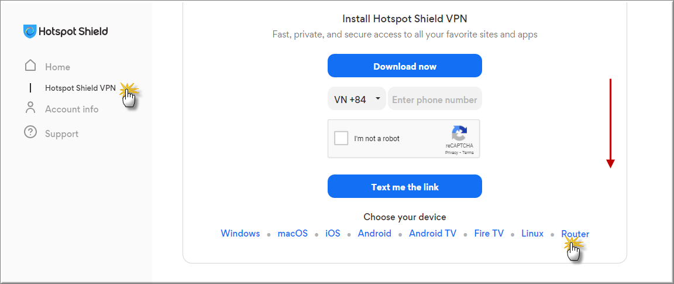The image size is (674, 284).
Task: Open the Support sidebar menu item
Action: (x=62, y=134)
